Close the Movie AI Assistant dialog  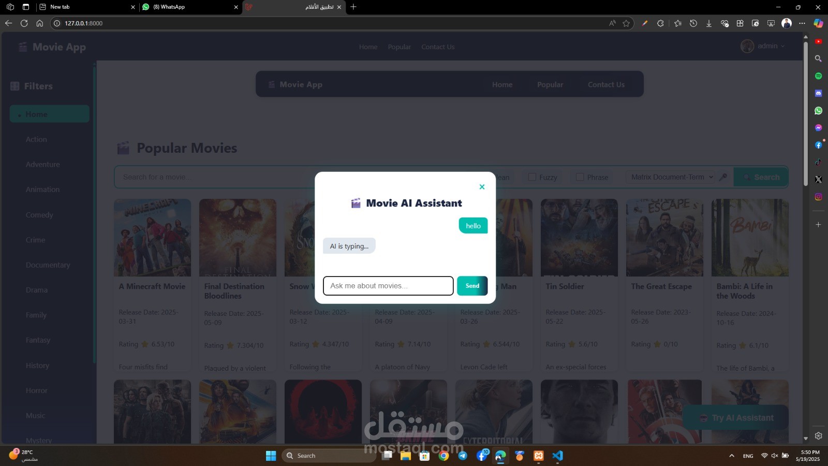click(x=482, y=187)
